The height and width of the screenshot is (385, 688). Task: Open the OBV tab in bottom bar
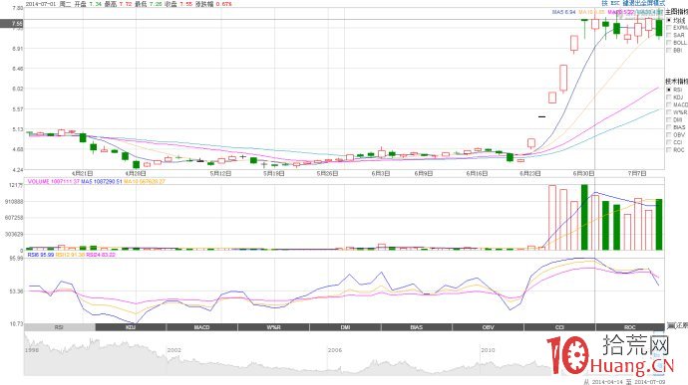click(488, 327)
